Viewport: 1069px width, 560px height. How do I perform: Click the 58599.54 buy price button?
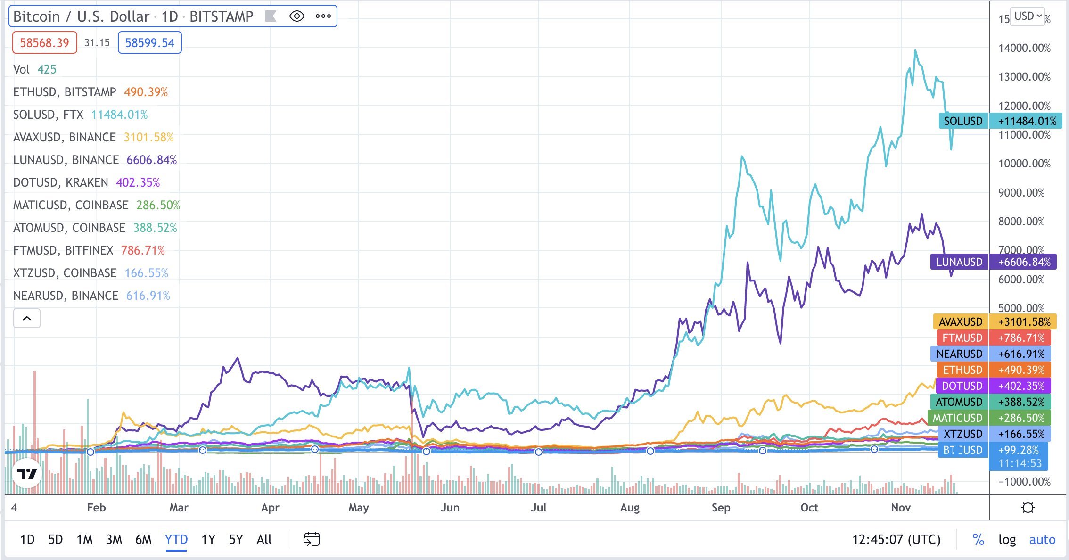click(x=149, y=43)
